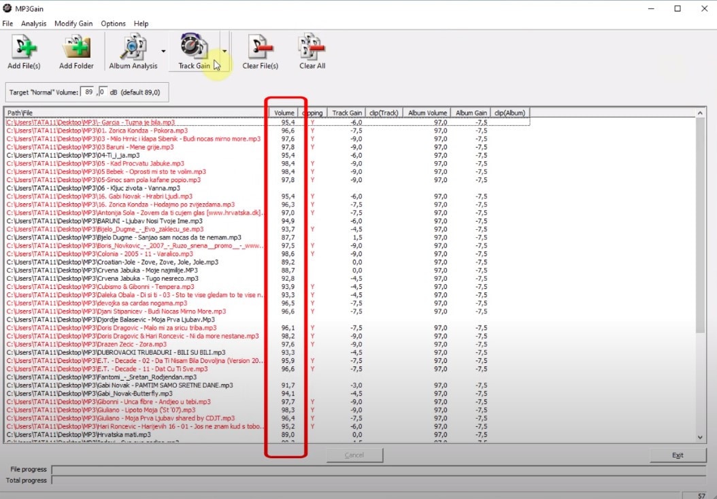717x499 pixels.
Task: Click the Add Folder toolbar icon
Action: (x=76, y=52)
